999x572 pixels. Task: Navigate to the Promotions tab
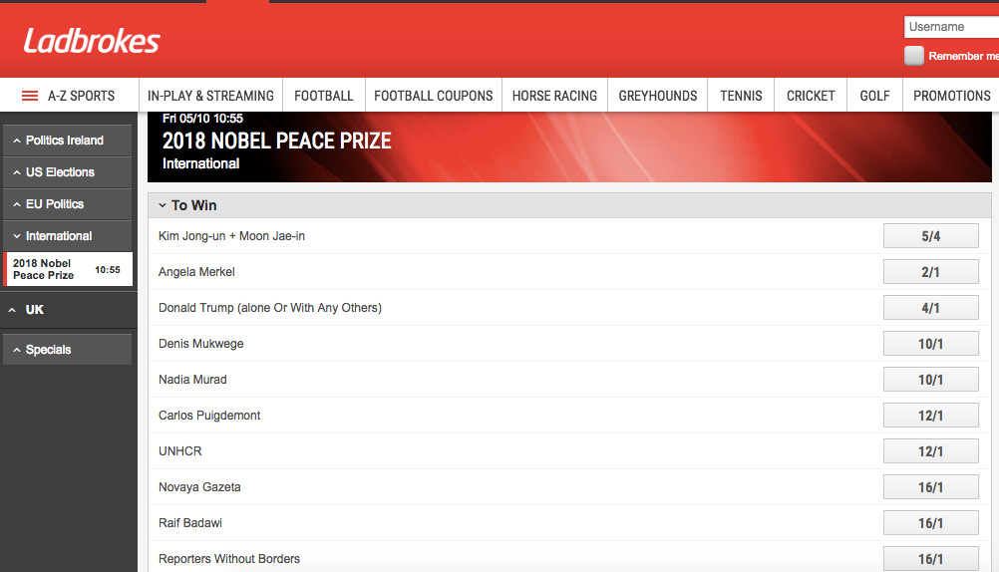pos(951,96)
